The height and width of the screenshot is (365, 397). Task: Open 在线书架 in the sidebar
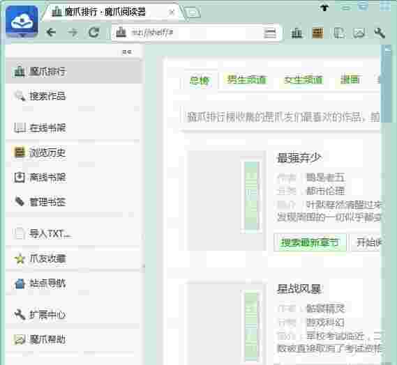[x=74, y=127]
